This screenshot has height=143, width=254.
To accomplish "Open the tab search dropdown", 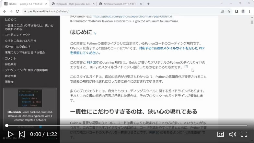I will pyautogui.click(x=222, y=3).
